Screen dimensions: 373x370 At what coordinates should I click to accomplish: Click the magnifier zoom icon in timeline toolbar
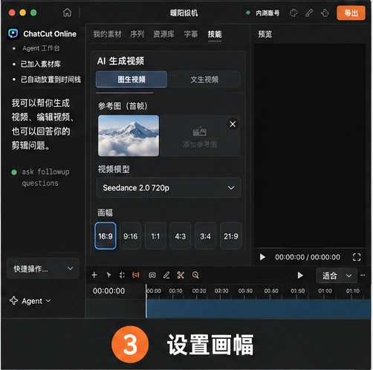click(x=195, y=275)
